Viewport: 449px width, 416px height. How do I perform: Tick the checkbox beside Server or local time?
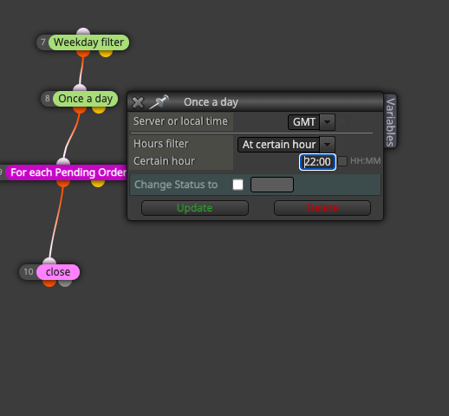(342, 121)
